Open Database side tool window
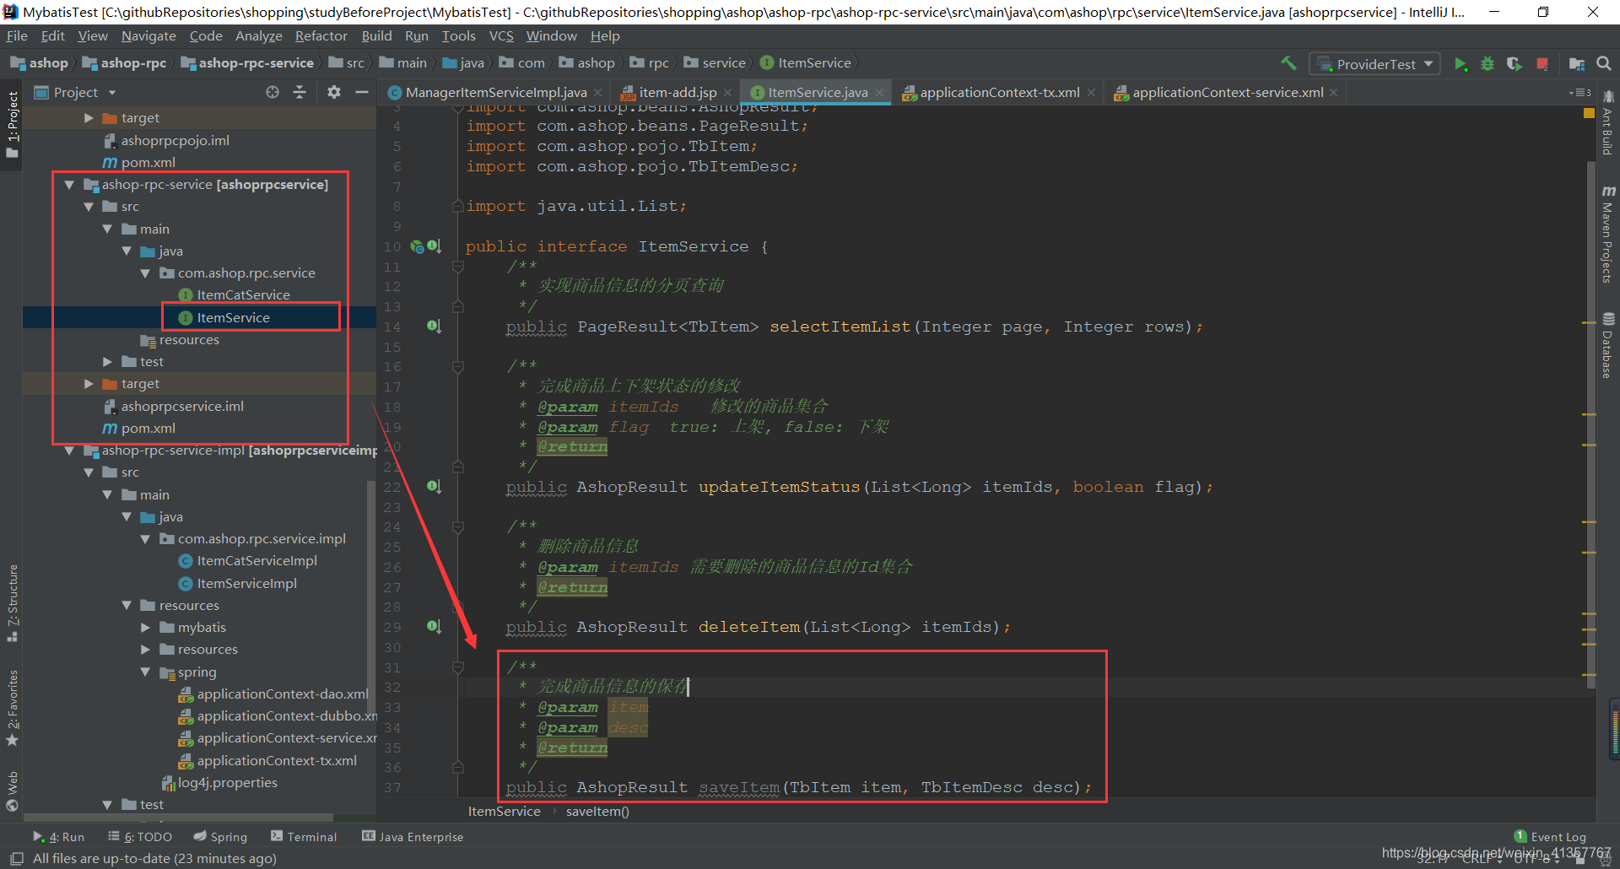The width and height of the screenshot is (1620, 869). pos(1608,346)
